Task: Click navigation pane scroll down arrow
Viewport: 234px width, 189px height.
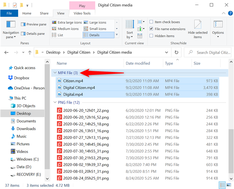Action: (x=47, y=179)
